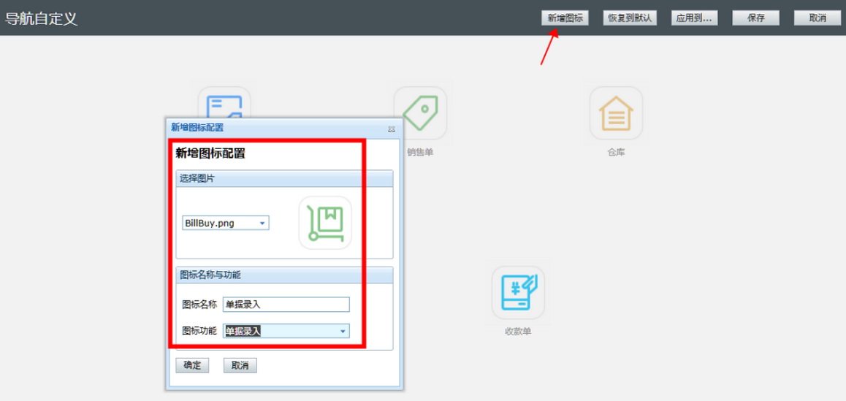The image size is (846, 401).
Task: Click the 图标名称与功能 section header
Action: [285, 275]
